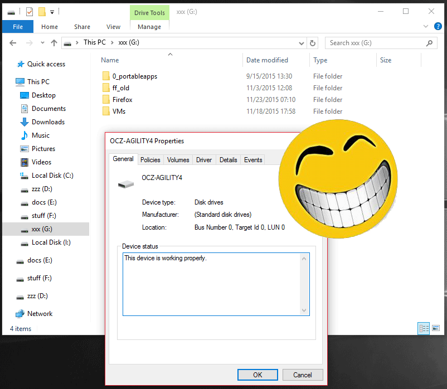Click the Device status text box
The height and width of the screenshot is (389, 447).
(216, 284)
